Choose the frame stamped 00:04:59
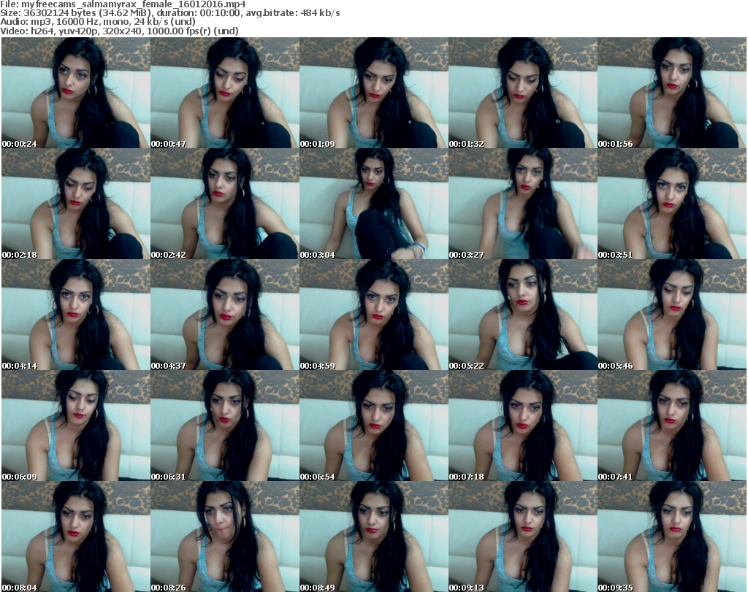This screenshot has height=592, width=748. [373, 315]
